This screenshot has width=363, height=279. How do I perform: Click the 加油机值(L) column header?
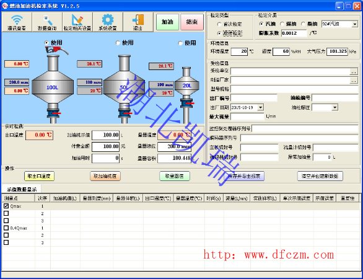(x=65, y=198)
